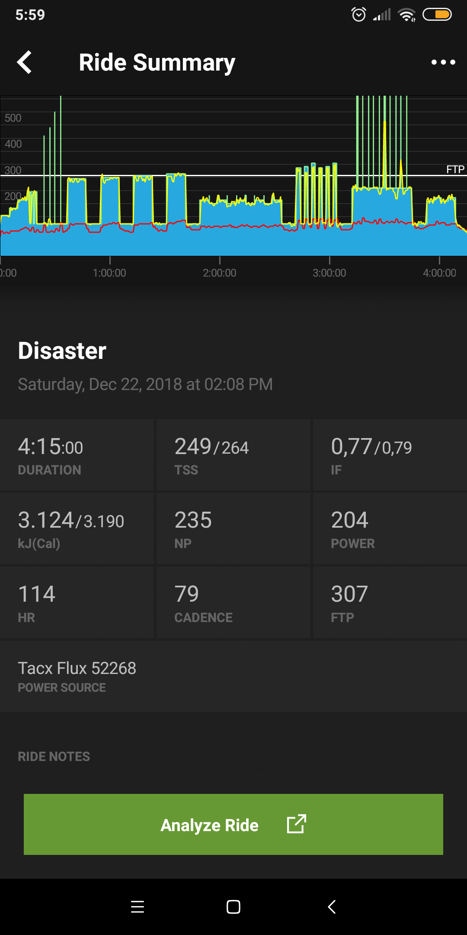Select the IF 0,77 tile
The width and height of the screenshot is (467, 935).
390,455
